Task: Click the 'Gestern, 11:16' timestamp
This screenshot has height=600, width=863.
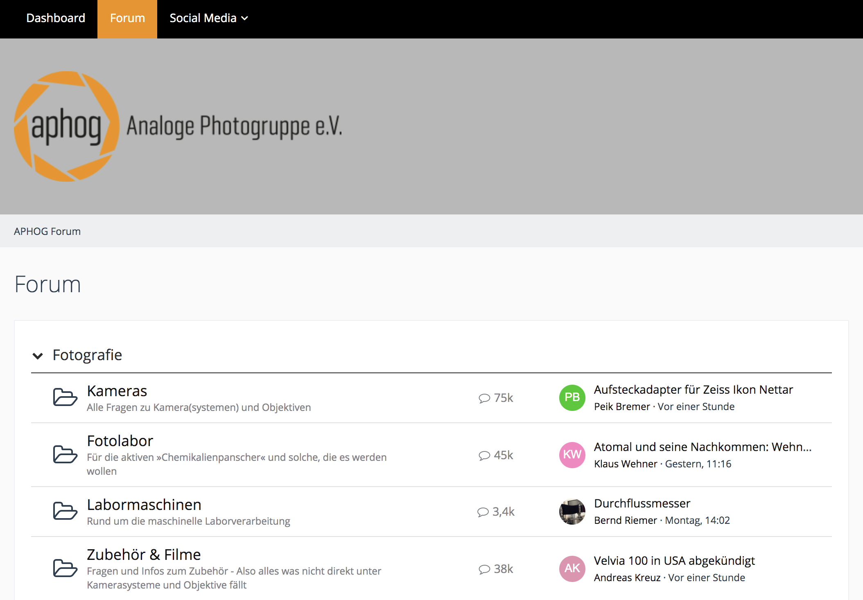Action: point(698,464)
